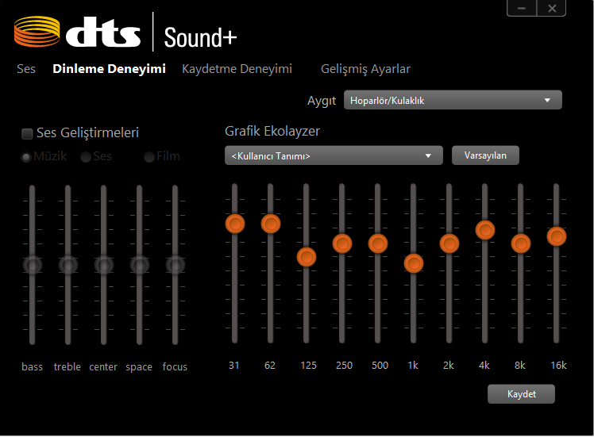The width and height of the screenshot is (594, 437).
Task: Click the 4k equalizer slider knob
Action: coord(485,230)
